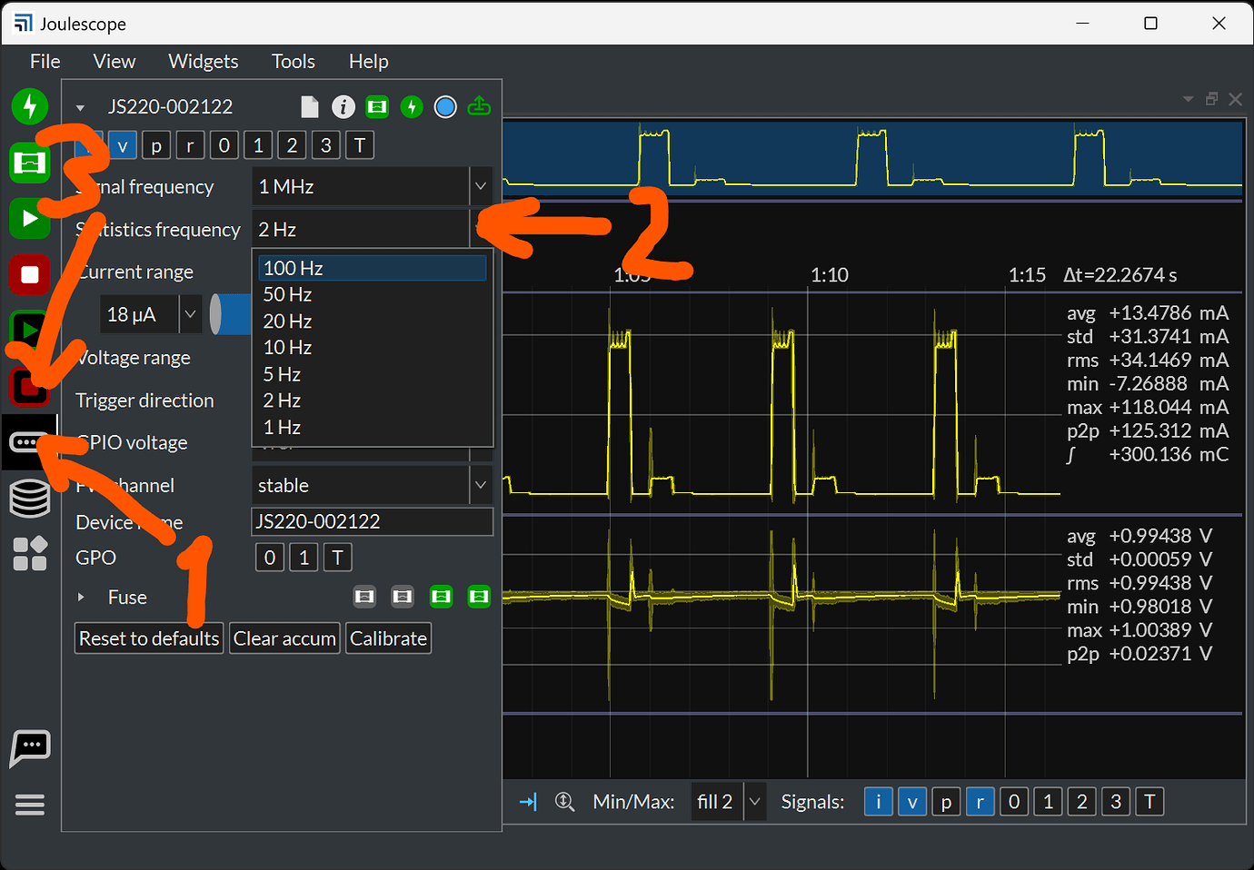This screenshot has height=870, width=1254.
Task: Toggle signal 0 in waveform toolbar
Action: coord(1014,802)
